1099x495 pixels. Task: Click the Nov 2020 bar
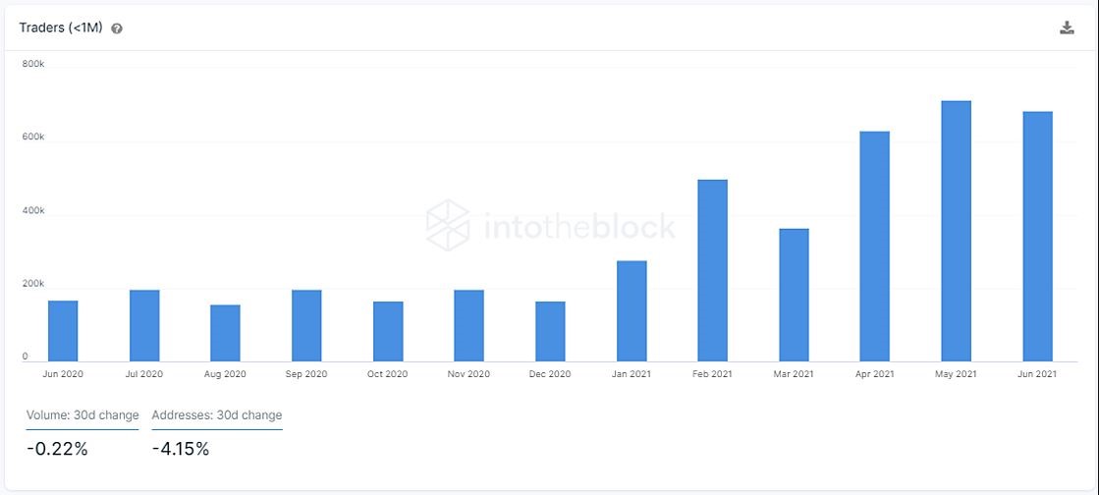[x=468, y=325]
